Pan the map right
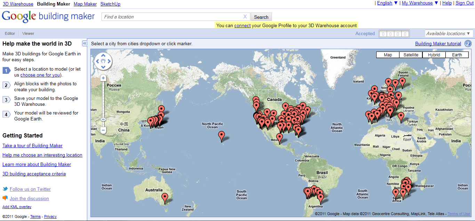The height and width of the screenshot is (221, 475). (x=109, y=61)
